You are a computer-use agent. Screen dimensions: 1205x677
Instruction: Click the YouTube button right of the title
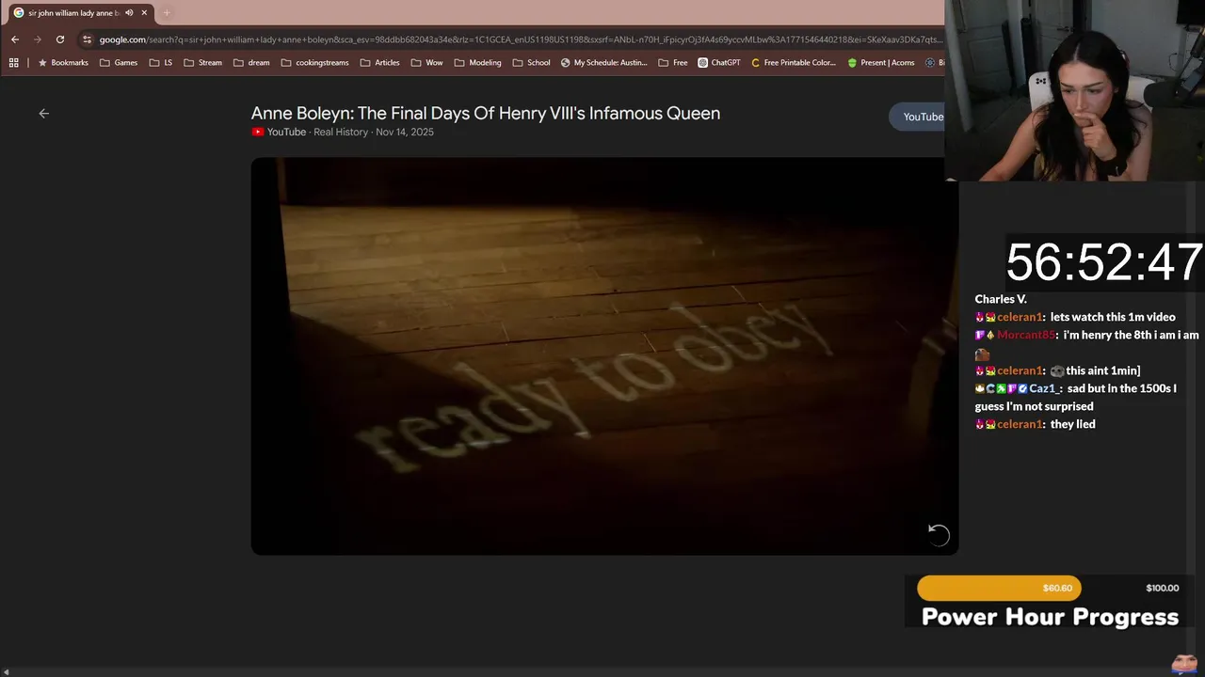tap(918, 117)
